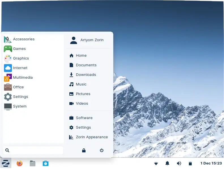Click the network Wi-Fi tray icon
This screenshot has height=169, width=224.
(156, 163)
